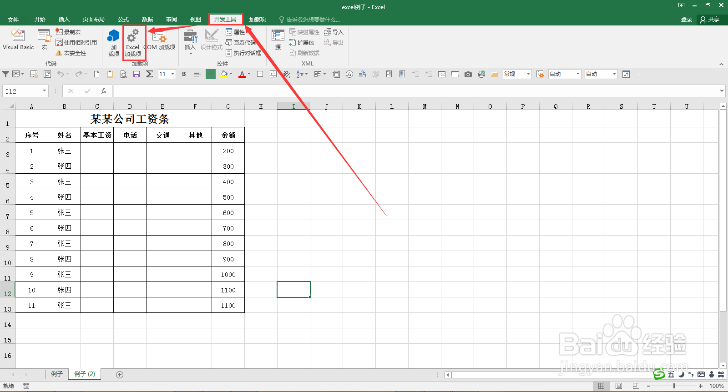
Task: Open the font size 11 dropdown
Action: (173, 74)
